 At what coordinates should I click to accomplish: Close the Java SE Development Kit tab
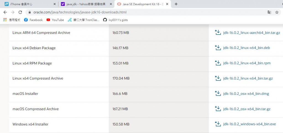pos(167,4)
